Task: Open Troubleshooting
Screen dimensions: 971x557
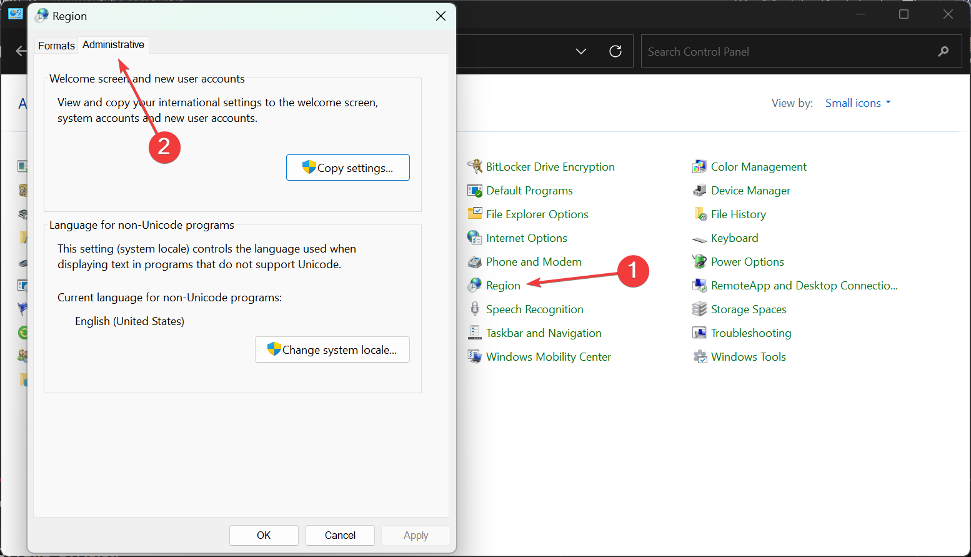Action: click(750, 333)
